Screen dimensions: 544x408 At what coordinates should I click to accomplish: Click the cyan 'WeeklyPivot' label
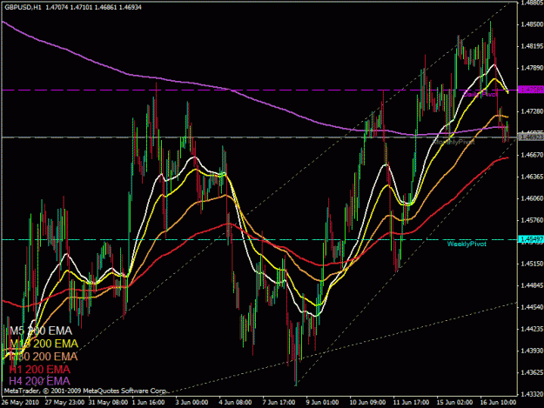click(467, 244)
